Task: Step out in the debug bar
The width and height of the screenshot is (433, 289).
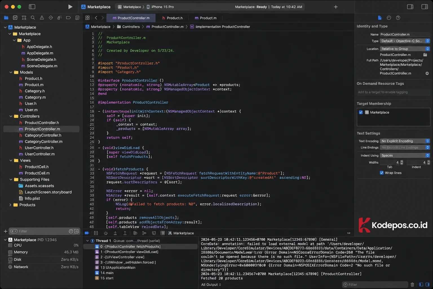Action: (x=125, y=233)
